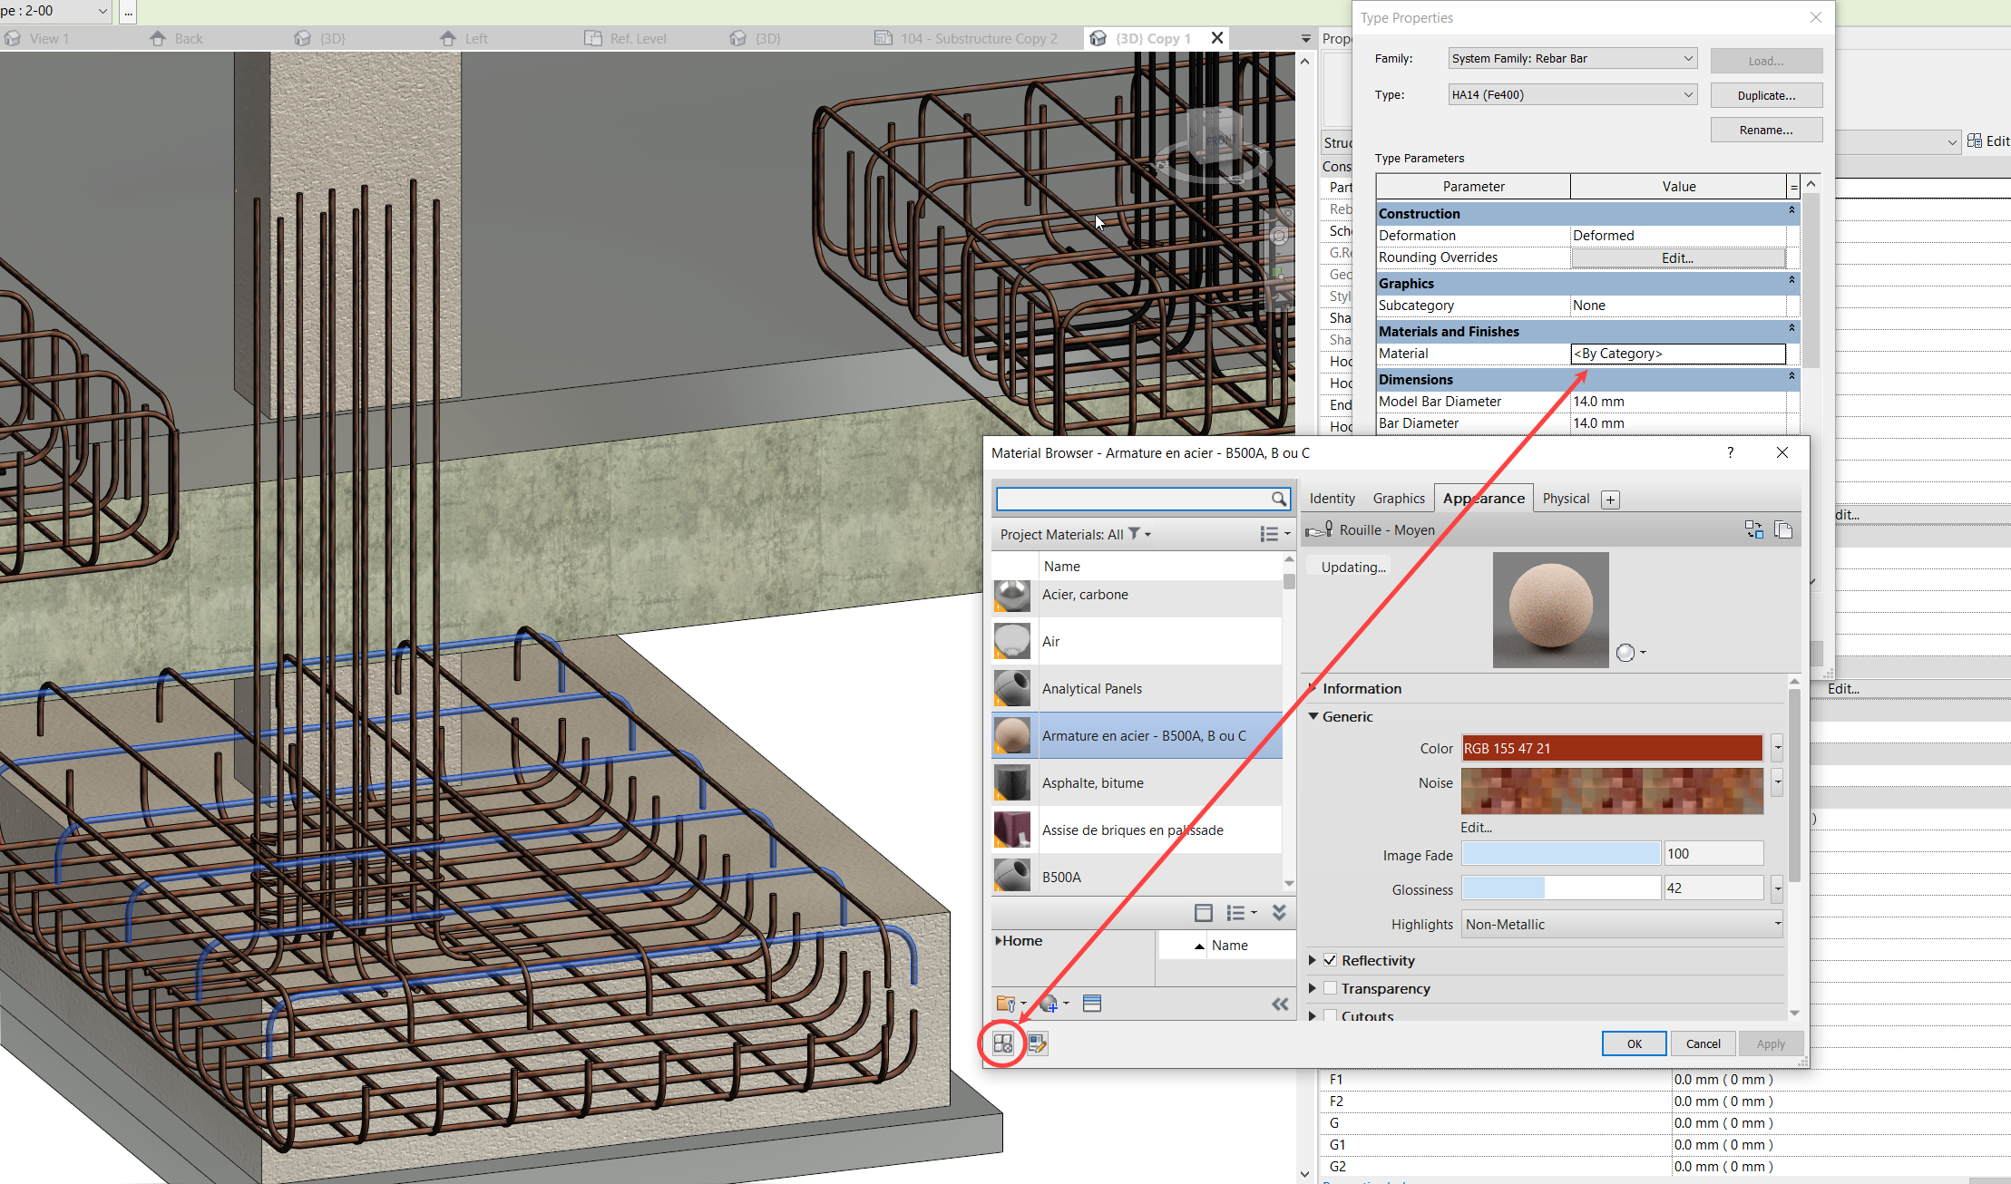Enable the Transparency checkbox
Viewport: 2011px width, 1184px height.
(1330, 988)
